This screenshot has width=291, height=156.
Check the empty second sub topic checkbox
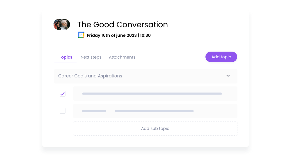tap(63, 111)
